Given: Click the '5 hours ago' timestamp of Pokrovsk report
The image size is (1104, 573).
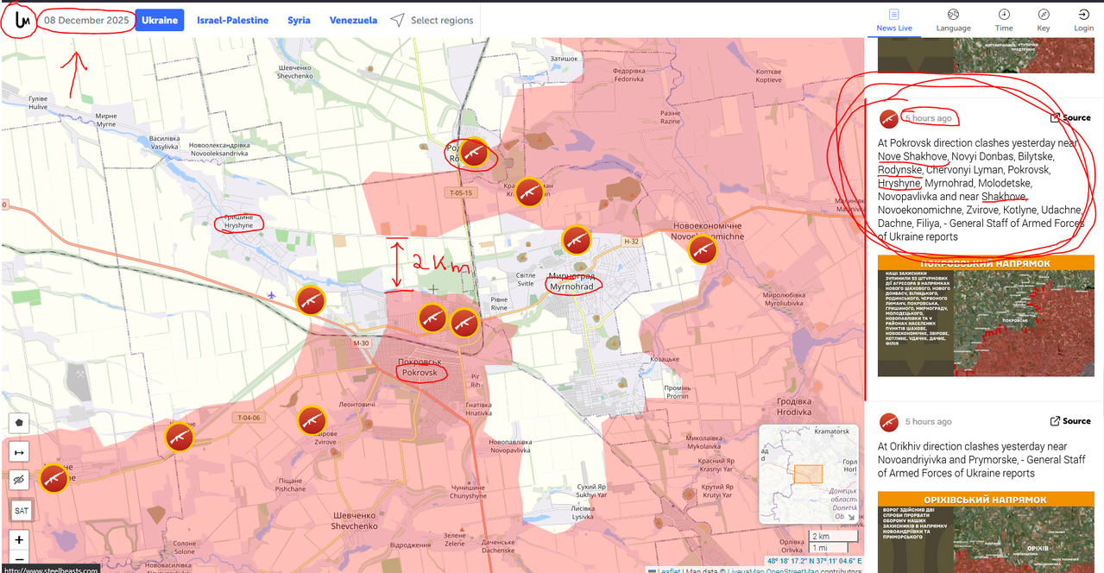Looking at the screenshot, I should [x=928, y=118].
